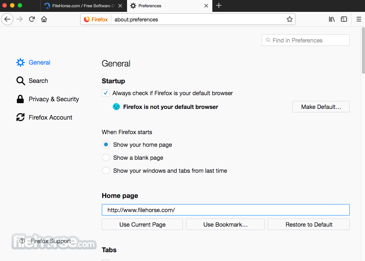Open the Firefox Support link
Viewport: 365px width, 261px height.
click(51, 241)
